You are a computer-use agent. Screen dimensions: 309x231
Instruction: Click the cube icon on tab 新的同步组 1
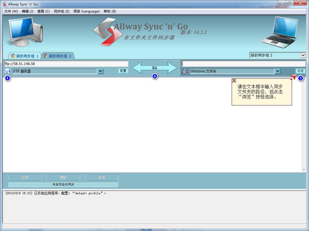point(13,56)
